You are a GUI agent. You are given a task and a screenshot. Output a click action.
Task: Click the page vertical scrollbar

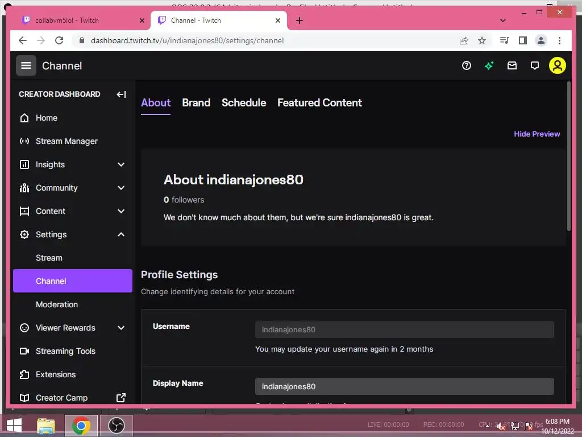[x=568, y=156]
